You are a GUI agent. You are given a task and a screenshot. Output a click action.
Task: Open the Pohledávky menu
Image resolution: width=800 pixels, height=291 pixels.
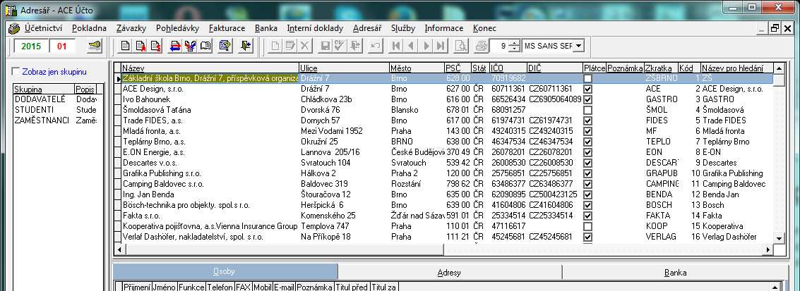[177, 28]
